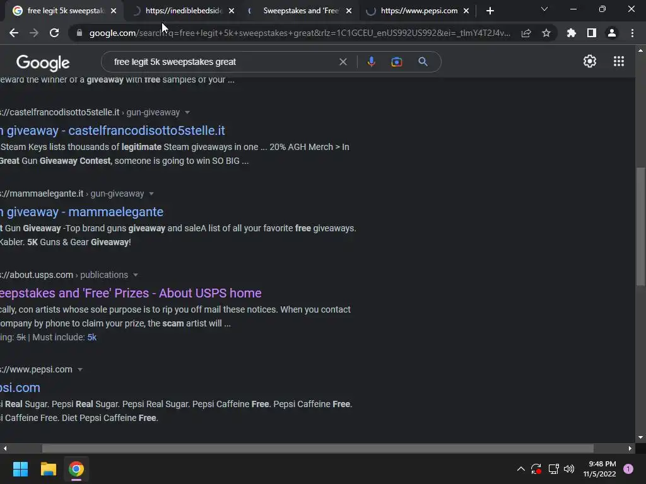Click the lock icon in address bar

point(79,33)
